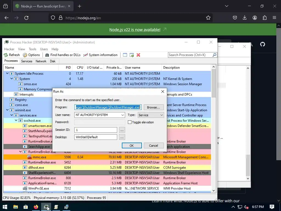
Task: Open the Node.js v22 is now available link
Action: (135, 30)
